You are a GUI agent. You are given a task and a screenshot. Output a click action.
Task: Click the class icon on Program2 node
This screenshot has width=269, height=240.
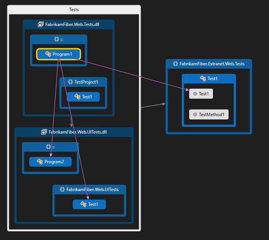[40, 162]
